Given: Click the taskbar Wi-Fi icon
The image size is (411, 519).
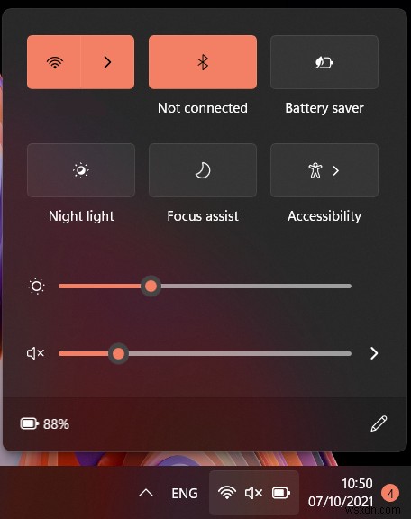Looking at the screenshot, I should pyautogui.click(x=227, y=493).
